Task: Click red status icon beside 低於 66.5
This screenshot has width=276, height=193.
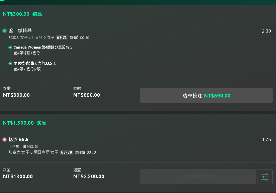Action: tap(5, 140)
